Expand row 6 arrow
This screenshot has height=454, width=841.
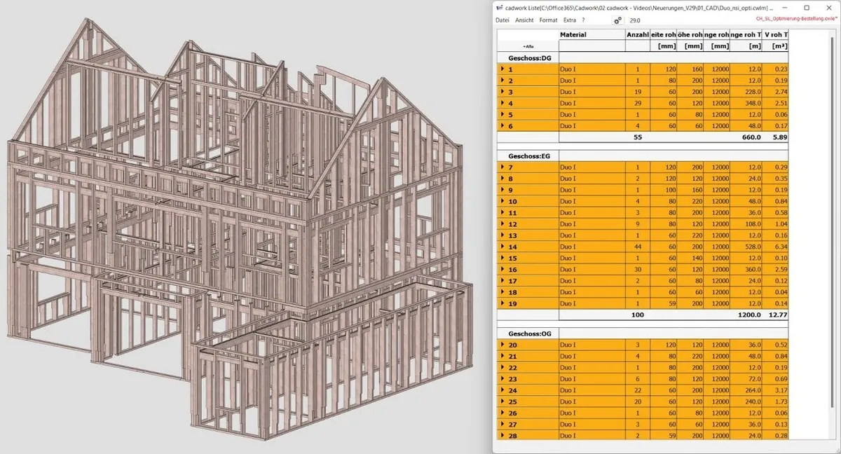502,125
